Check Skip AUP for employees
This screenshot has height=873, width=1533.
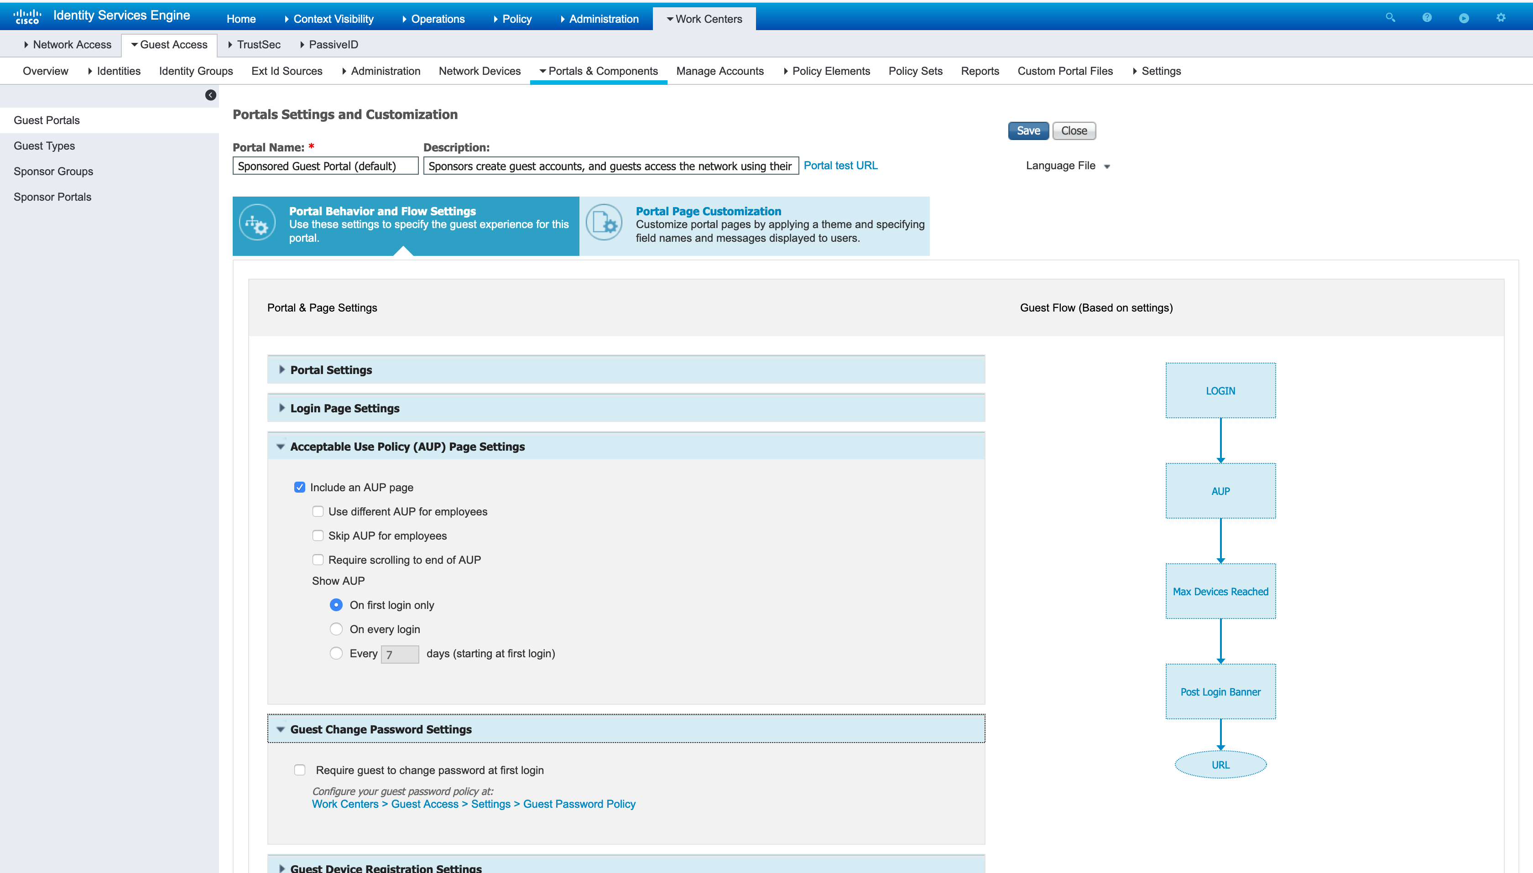[318, 535]
